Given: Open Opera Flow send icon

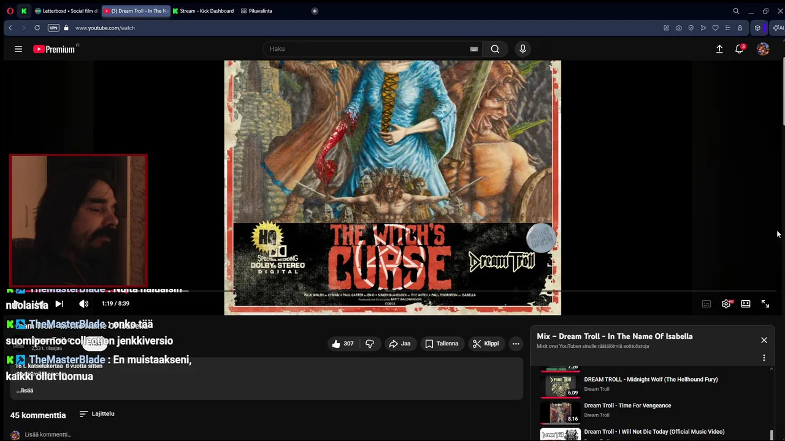Looking at the screenshot, I should 703,28.
